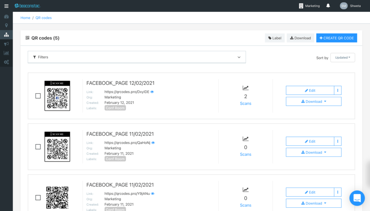
Task: Check the checkbox for FACEBOOK_PAGE 12/02/2021
Action: click(x=38, y=96)
